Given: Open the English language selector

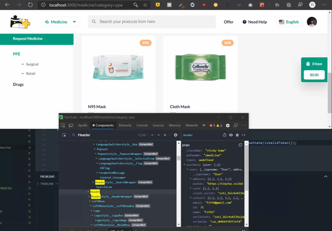Looking at the screenshot, I should 289,22.
